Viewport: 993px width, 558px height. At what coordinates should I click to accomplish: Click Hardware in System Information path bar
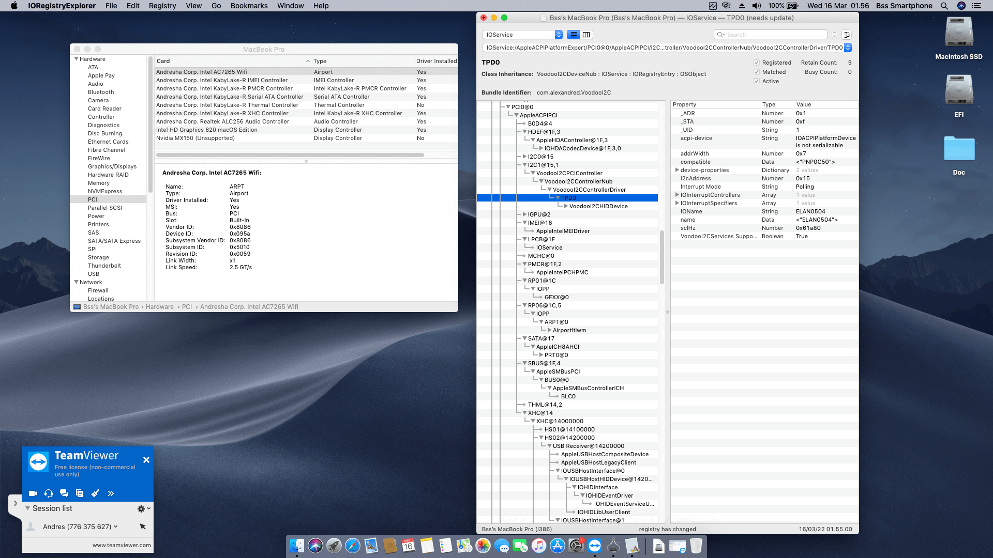click(159, 307)
